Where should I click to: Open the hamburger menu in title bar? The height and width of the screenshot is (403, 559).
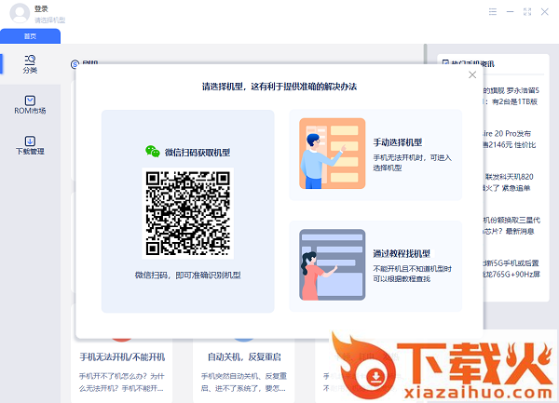pyautogui.click(x=493, y=12)
